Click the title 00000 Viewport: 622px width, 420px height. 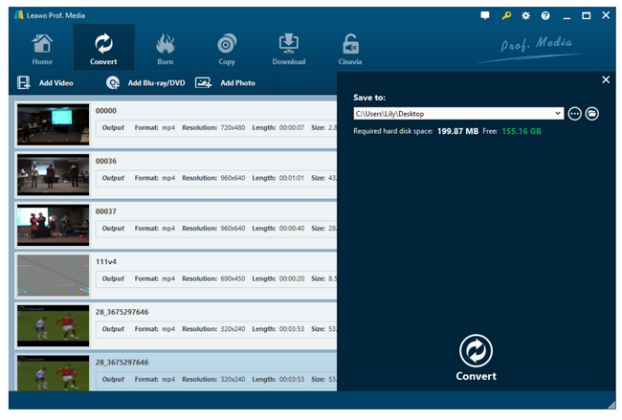coord(106,111)
